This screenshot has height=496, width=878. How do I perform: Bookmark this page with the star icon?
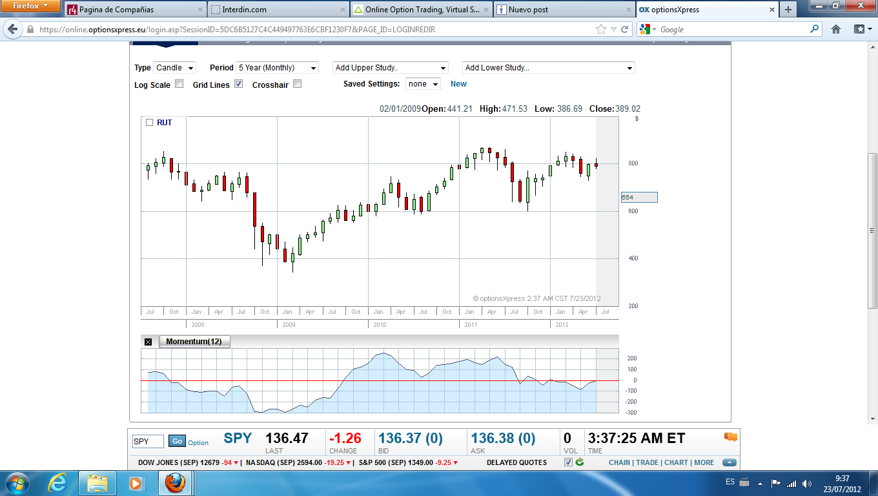pyautogui.click(x=601, y=29)
